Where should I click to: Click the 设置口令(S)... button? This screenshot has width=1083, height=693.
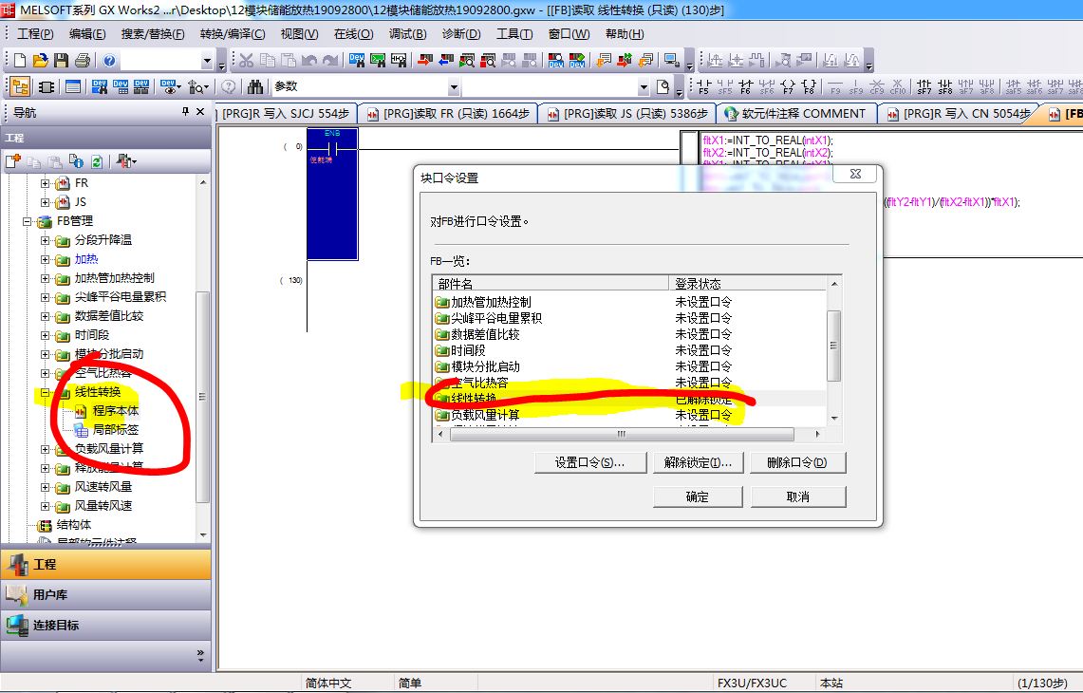coord(589,463)
